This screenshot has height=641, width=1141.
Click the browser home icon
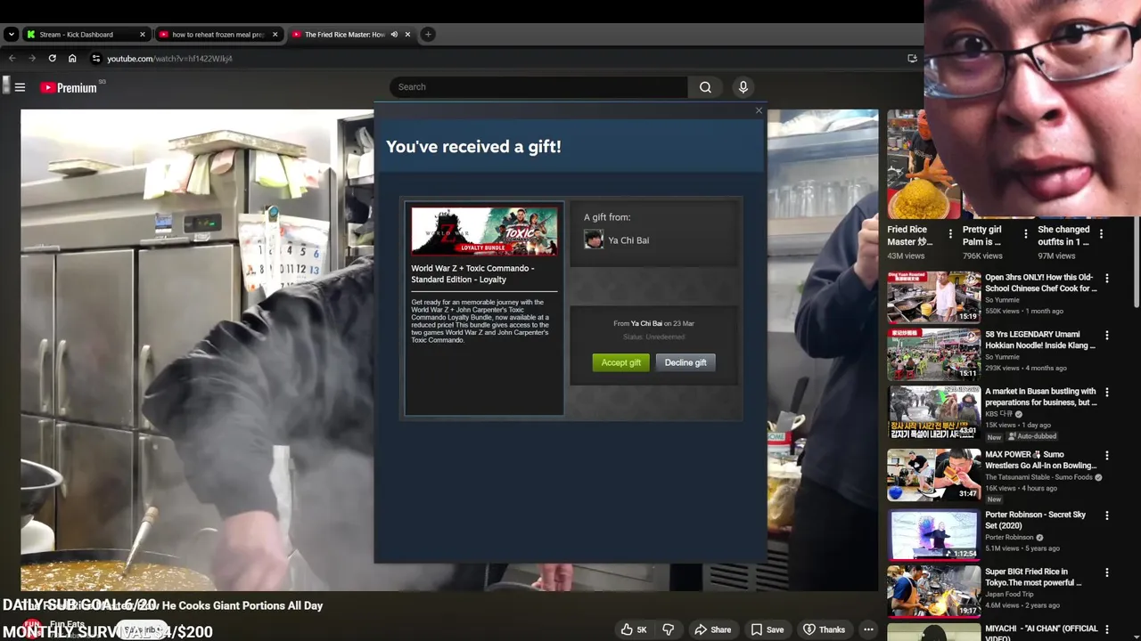[72, 58]
